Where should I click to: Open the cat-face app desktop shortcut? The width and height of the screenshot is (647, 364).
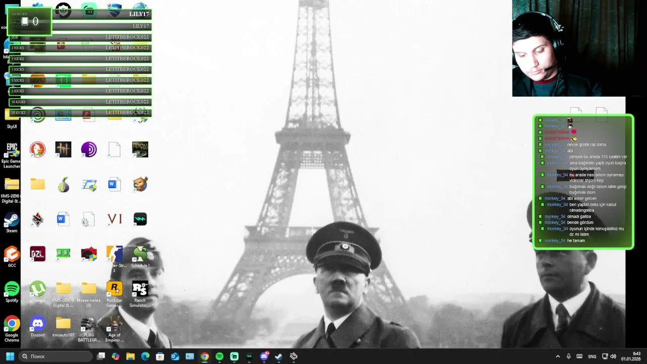pyautogui.click(x=140, y=185)
